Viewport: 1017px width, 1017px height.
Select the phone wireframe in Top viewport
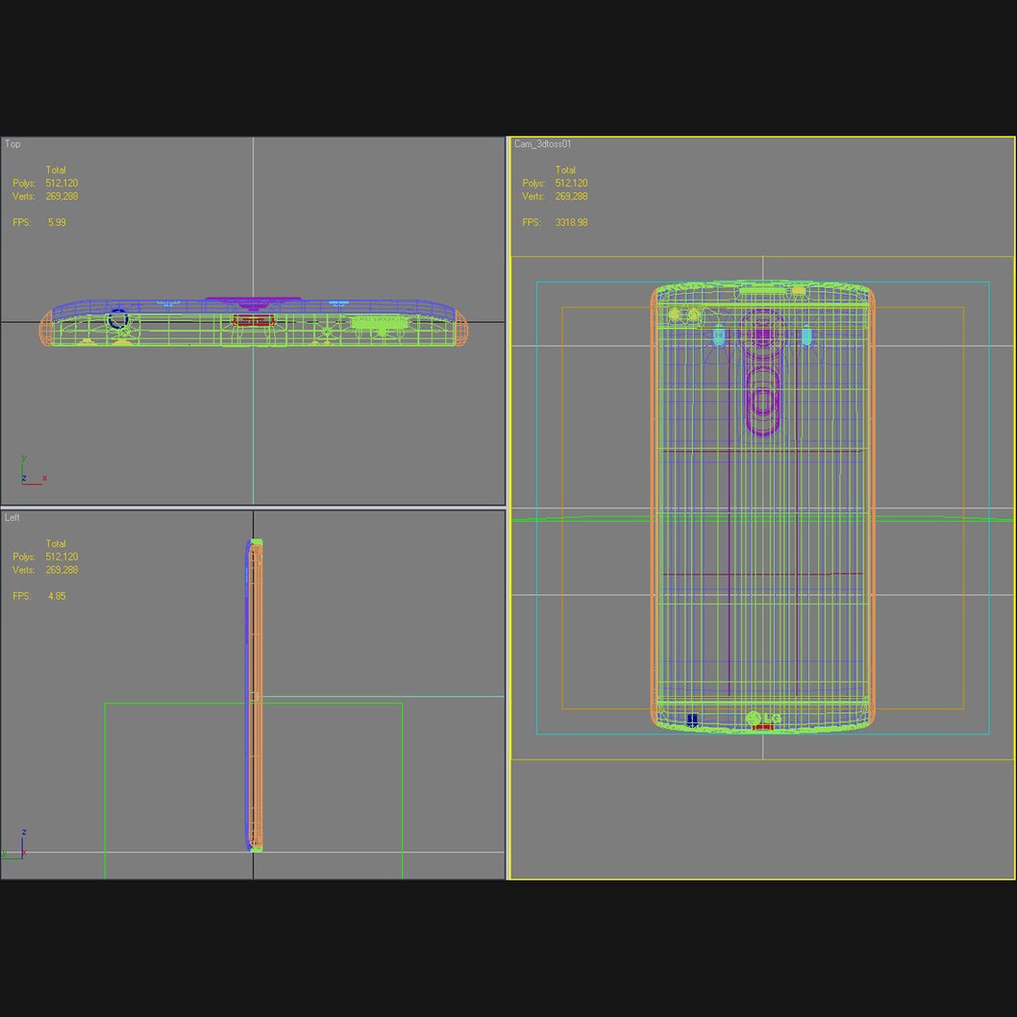point(253,322)
